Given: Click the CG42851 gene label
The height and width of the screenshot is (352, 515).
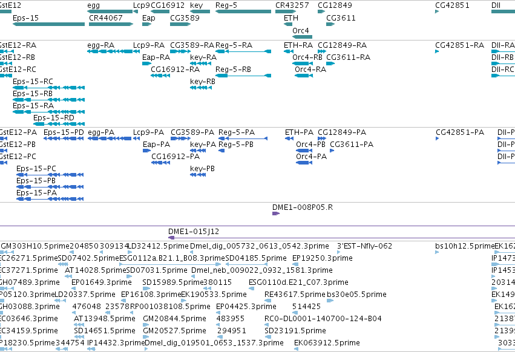Looking at the screenshot, I should click(452, 5).
